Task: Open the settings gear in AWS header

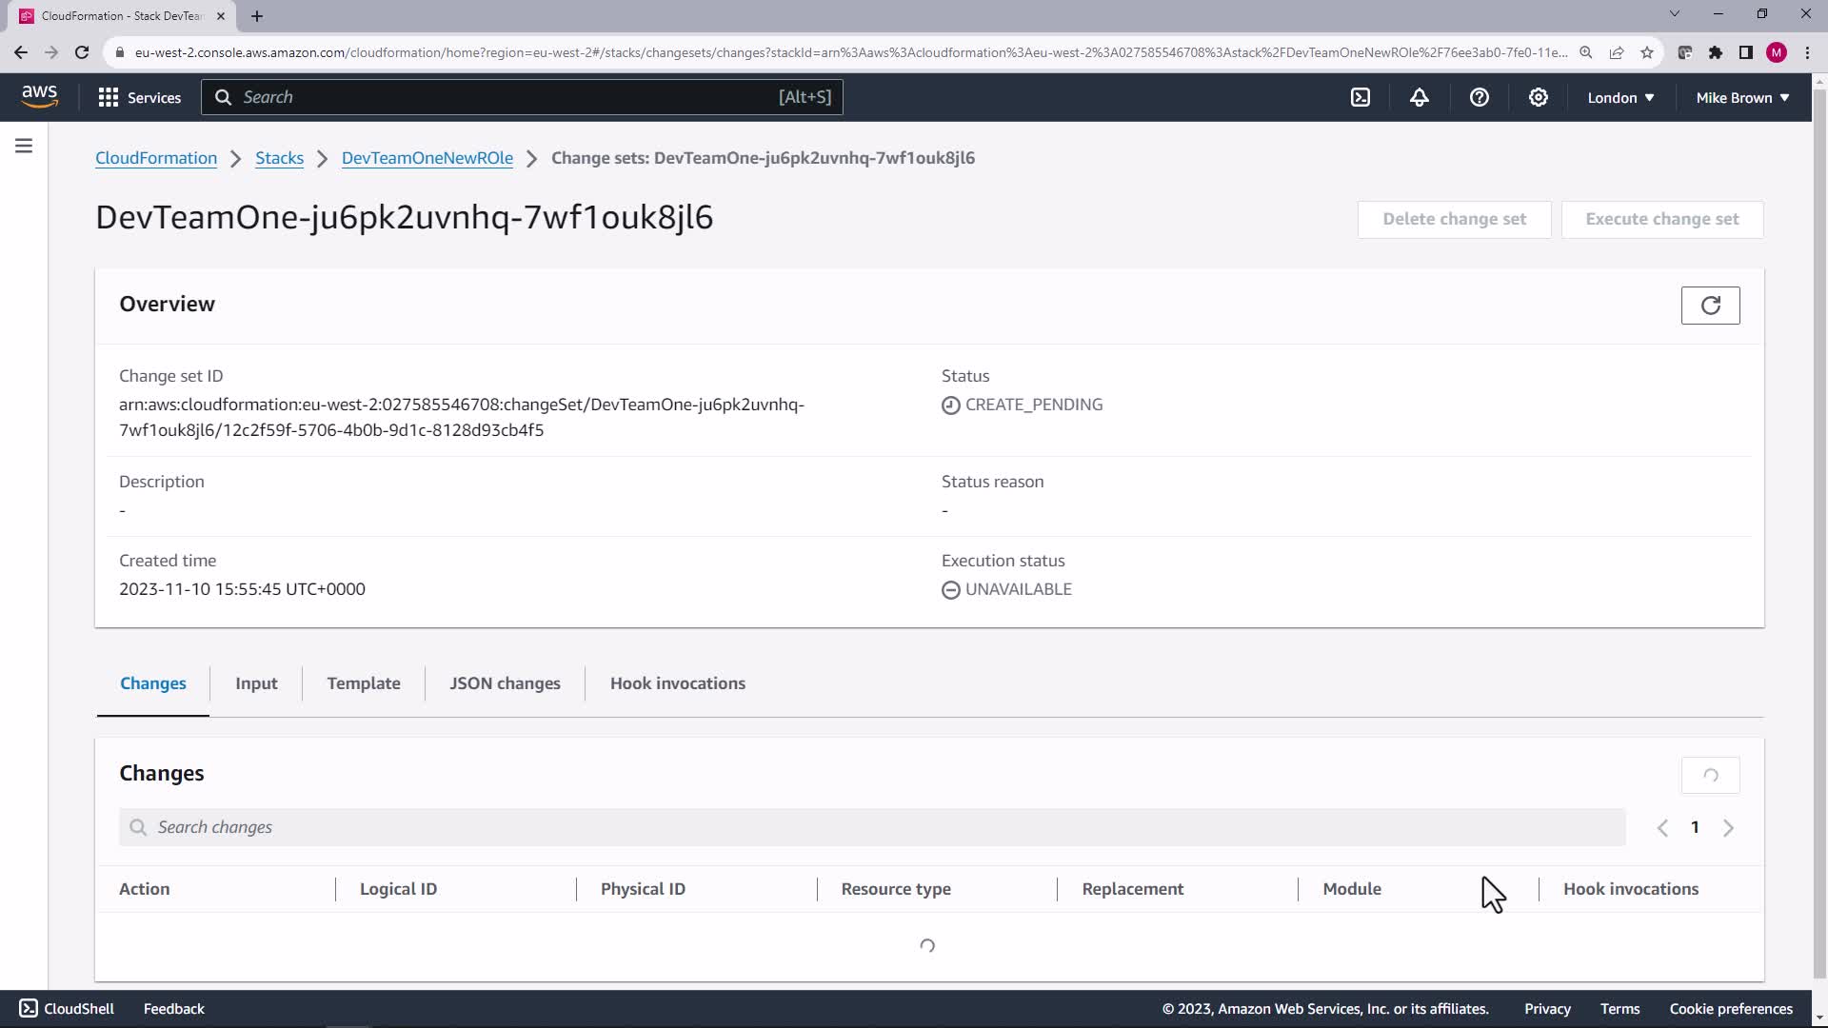Action: pos(1538,97)
